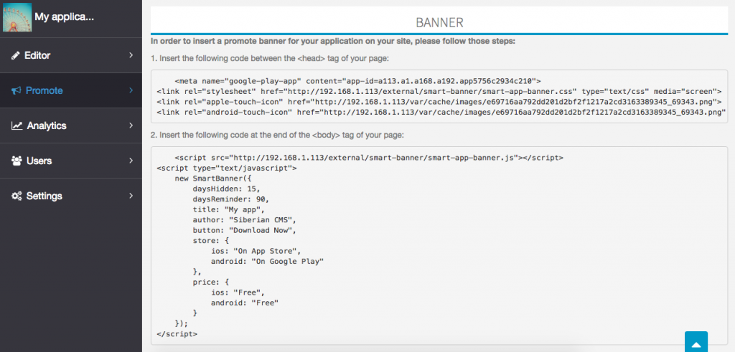Viewport: 735px width, 352px height.
Task: Expand the Analytics chevron arrow
Action: click(131, 125)
